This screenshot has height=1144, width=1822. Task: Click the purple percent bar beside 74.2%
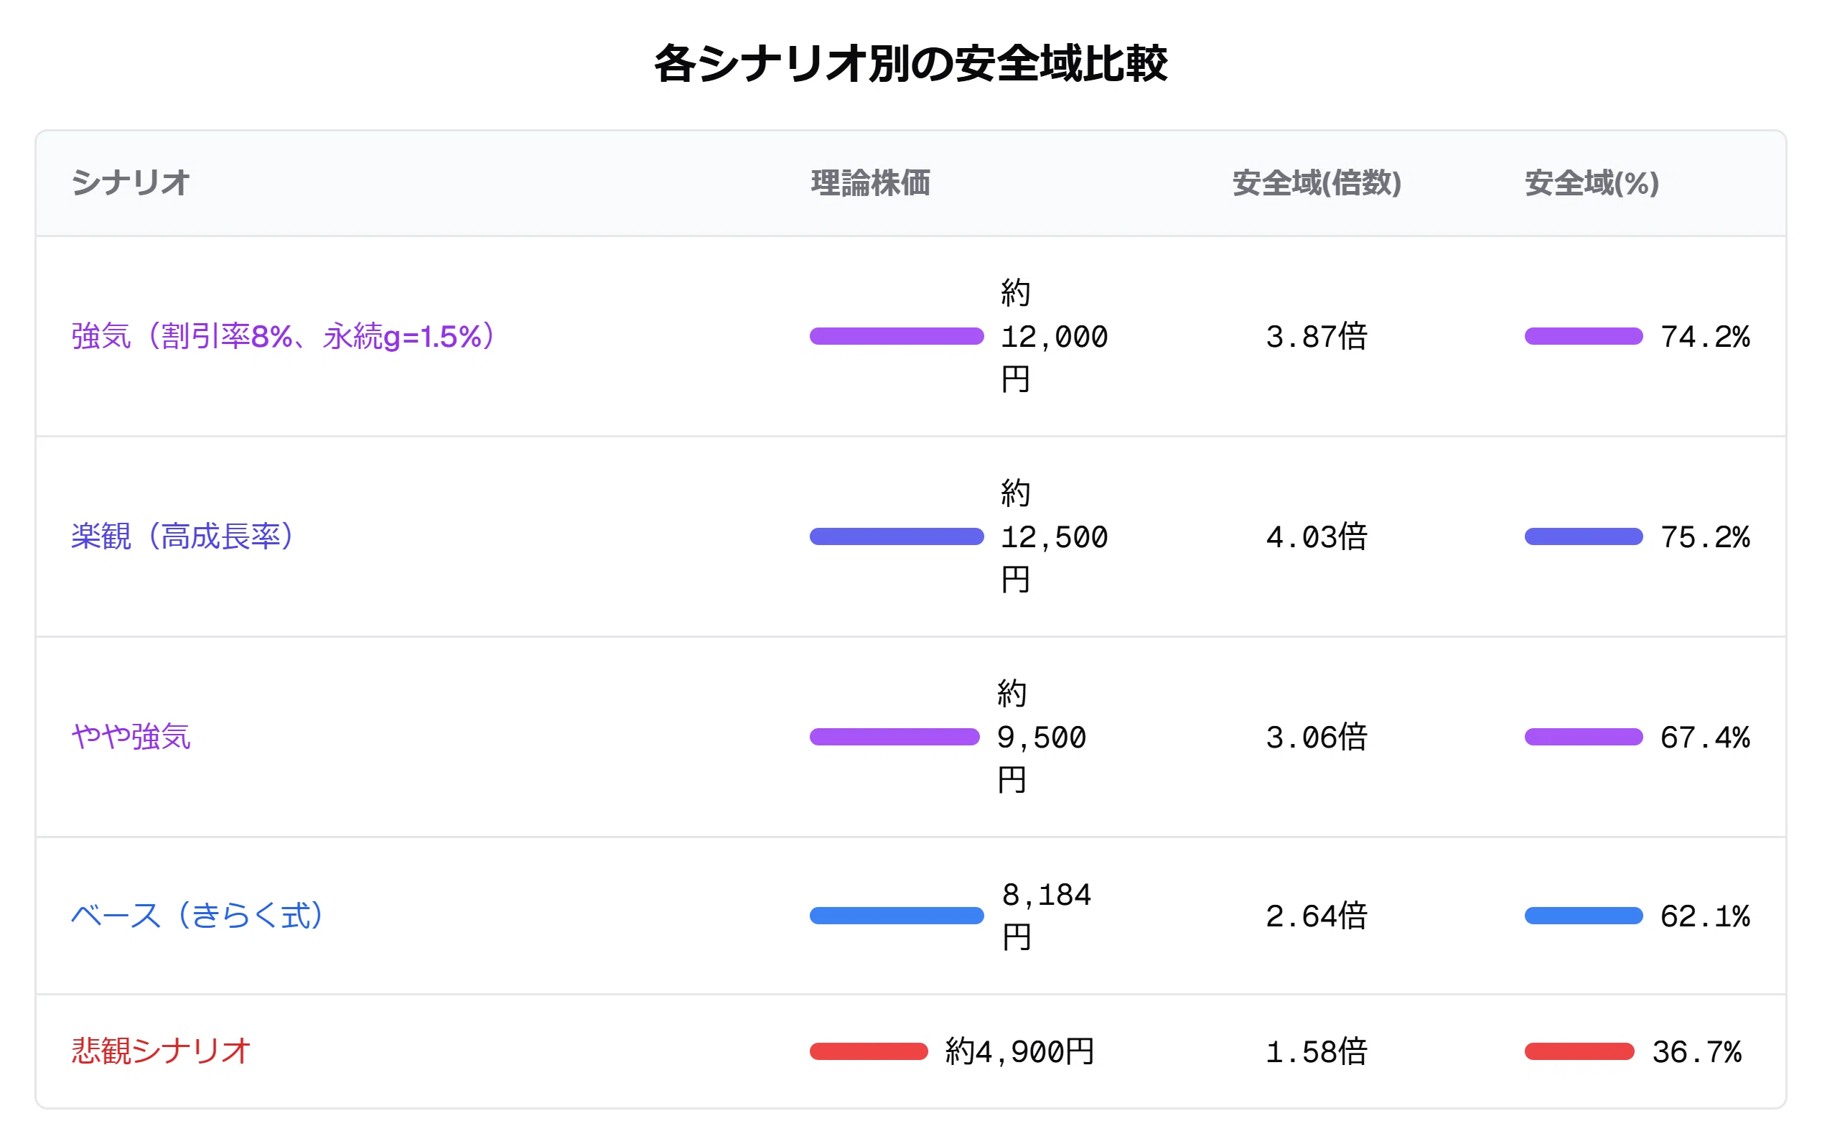pos(1584,336)
